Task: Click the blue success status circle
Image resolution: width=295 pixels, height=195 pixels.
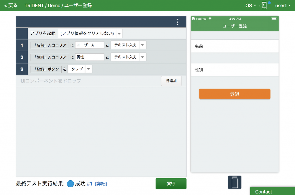Action: coord(70,184)
